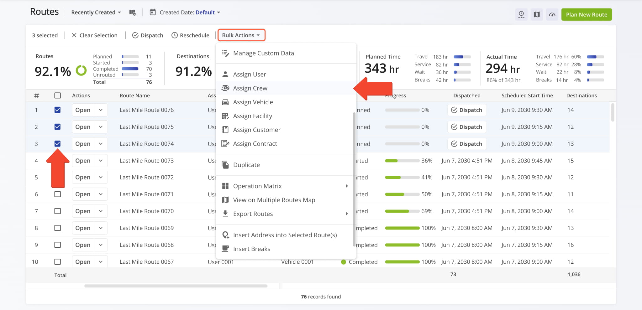Click the calendar icon for Created Date
642x310 pixels.
pyautogui.click(x=153, y=13)
